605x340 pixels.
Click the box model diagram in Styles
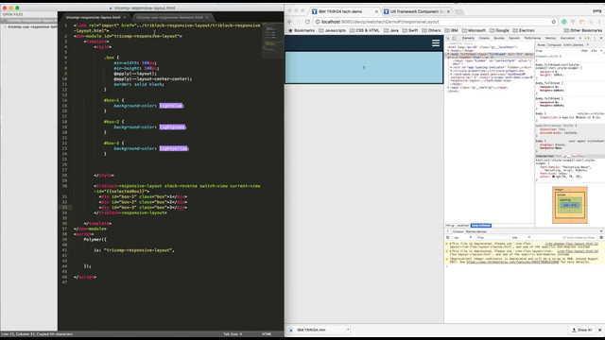coord(570,205)
